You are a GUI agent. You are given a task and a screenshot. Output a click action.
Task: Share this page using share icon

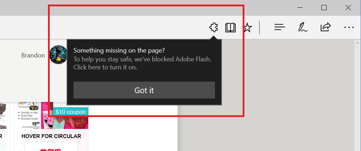[326, 27]
